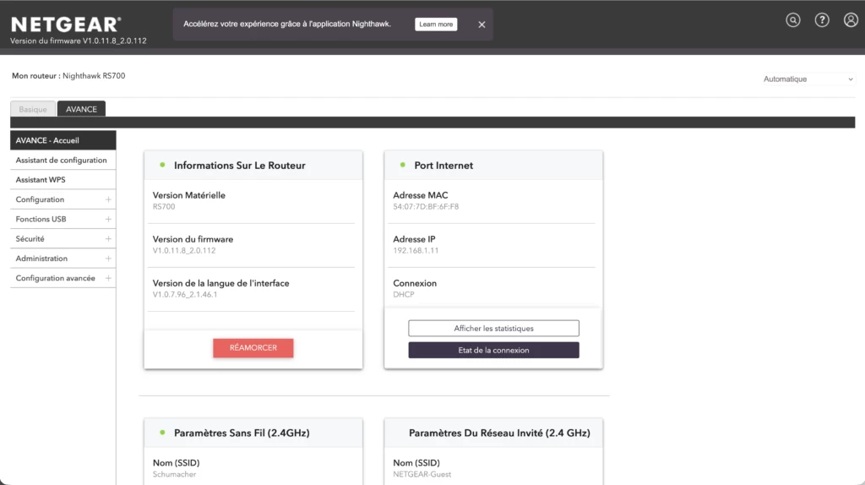Click green status dot of Informations Sur Le Routeur
The image size is (865, 485).
coord(162,165)
